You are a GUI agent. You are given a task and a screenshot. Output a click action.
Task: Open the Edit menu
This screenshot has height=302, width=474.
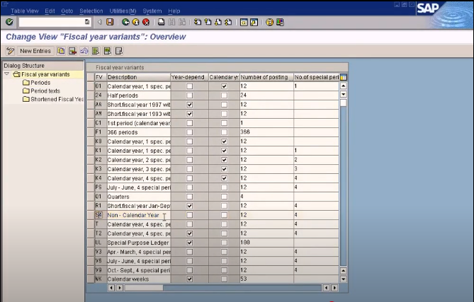coord(50,11)
